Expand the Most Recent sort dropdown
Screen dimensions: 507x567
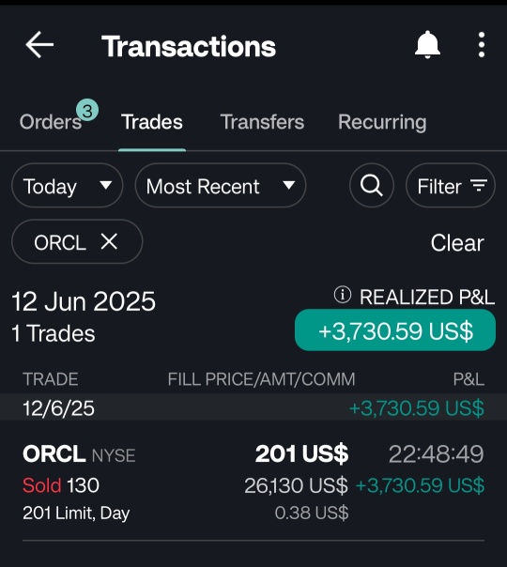(221, 186)
